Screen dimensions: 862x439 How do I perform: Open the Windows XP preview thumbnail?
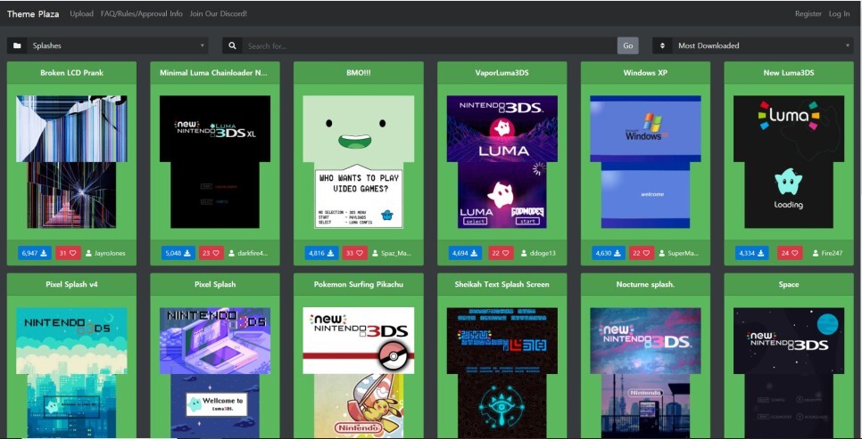tap(645, 162)
